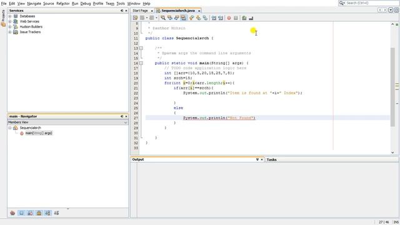Image resolution: width=400 pixels, height=225 pixels.
Task: Minimize the Output panel
Action: point(257,159)
